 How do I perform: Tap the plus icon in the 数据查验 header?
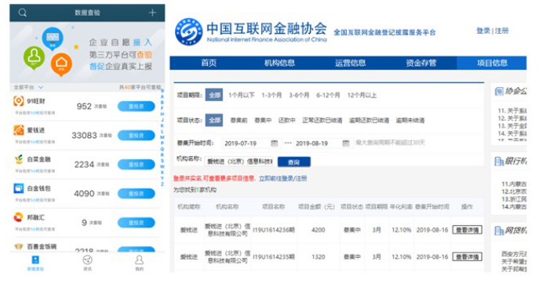(x=152, y=13)
